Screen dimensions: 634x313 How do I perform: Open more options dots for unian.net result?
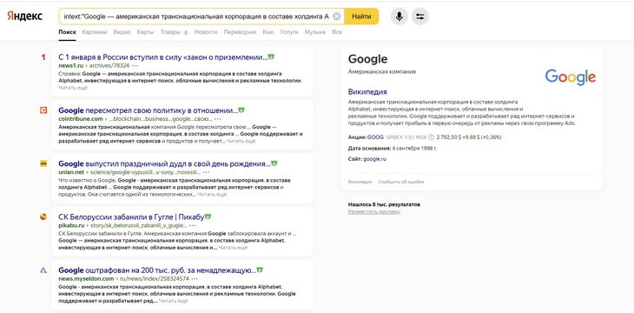(207, 172)
